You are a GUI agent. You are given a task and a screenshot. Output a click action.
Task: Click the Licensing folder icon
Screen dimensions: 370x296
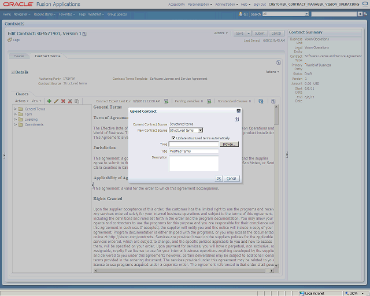(x=21, y=119)
